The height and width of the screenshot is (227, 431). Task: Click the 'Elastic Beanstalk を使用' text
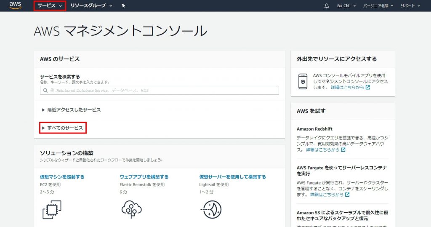[x=142, y=184]
